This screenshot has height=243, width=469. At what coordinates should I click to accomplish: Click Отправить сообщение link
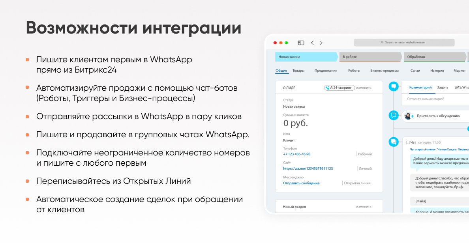(301, 183)
